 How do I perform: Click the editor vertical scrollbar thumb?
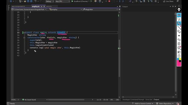pyautogui.click(x=119, y=58)
